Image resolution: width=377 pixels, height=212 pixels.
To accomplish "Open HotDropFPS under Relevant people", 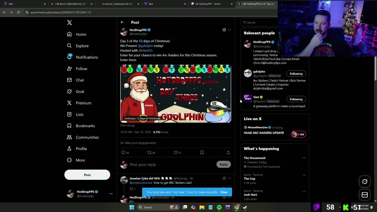I will coord(262,42).
